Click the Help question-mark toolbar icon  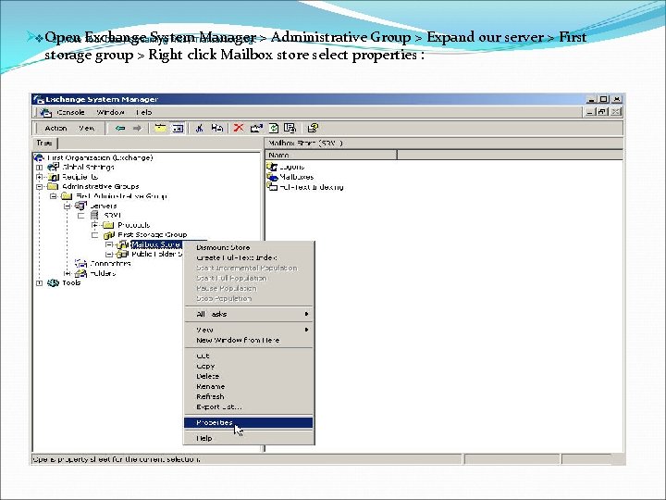click(313, 128)
